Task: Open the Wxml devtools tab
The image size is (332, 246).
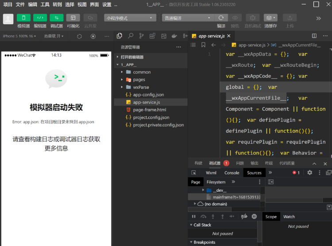Action: [x=211, y=173]
